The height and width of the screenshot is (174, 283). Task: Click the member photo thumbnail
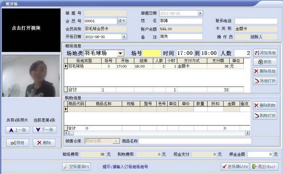tap(31, 76)
